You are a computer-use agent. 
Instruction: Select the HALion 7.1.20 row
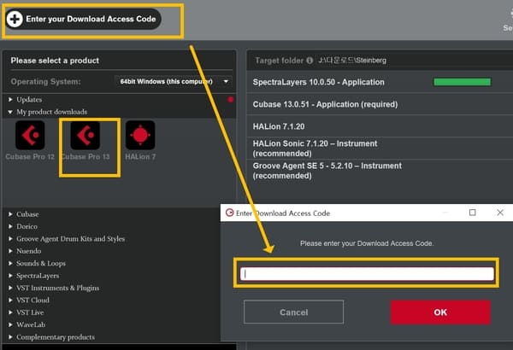380,126
